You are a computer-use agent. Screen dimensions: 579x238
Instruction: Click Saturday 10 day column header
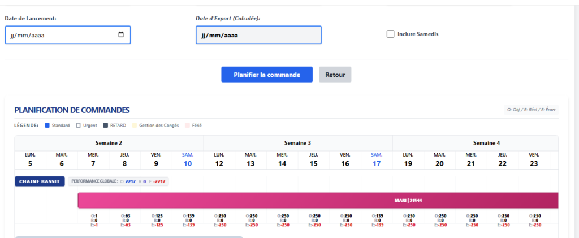[x=188, y=159]
